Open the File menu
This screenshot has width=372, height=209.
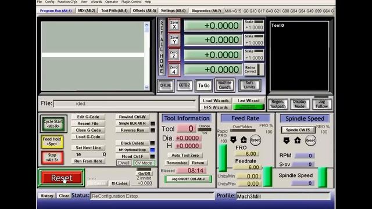tap(40, 2)
